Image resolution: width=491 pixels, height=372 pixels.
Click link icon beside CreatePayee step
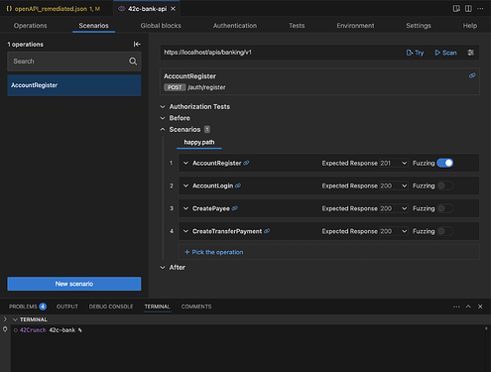[234, 208]
